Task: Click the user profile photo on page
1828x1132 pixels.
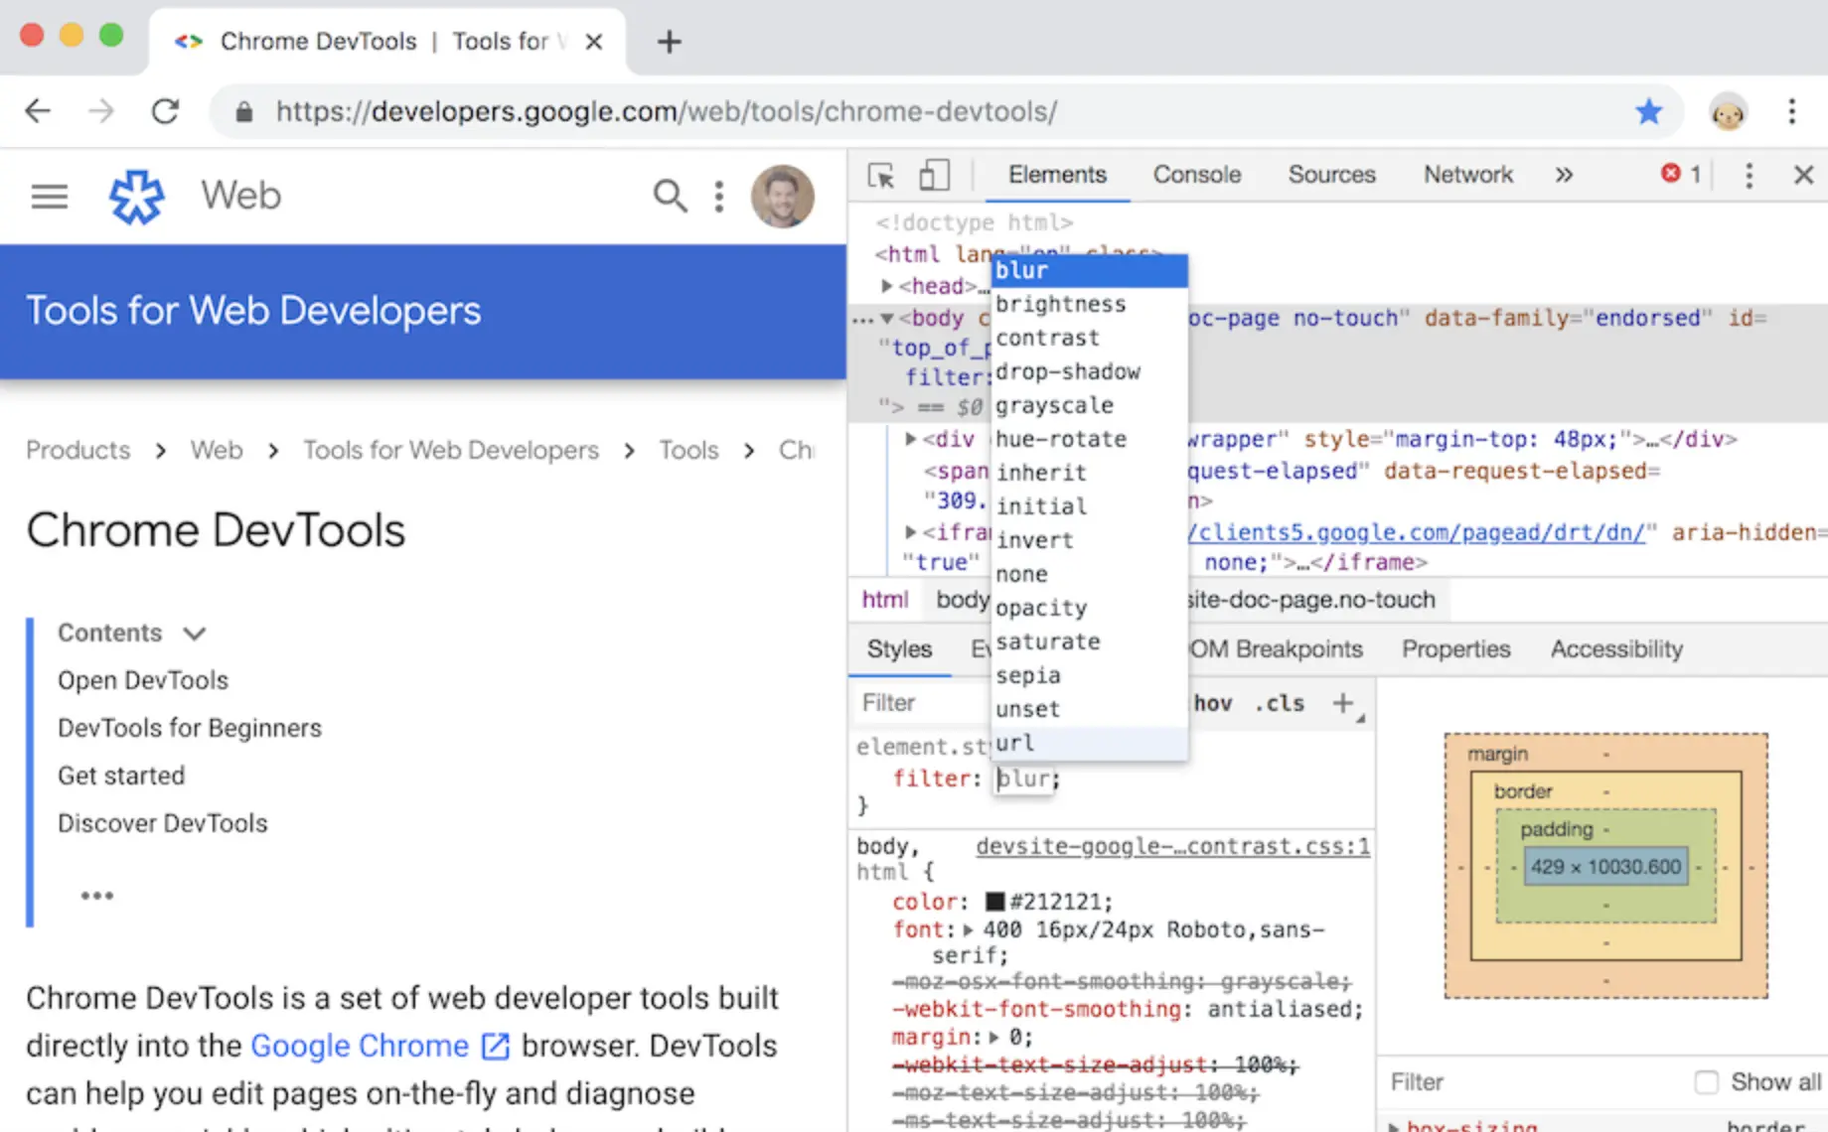Action: pos(782,196)
